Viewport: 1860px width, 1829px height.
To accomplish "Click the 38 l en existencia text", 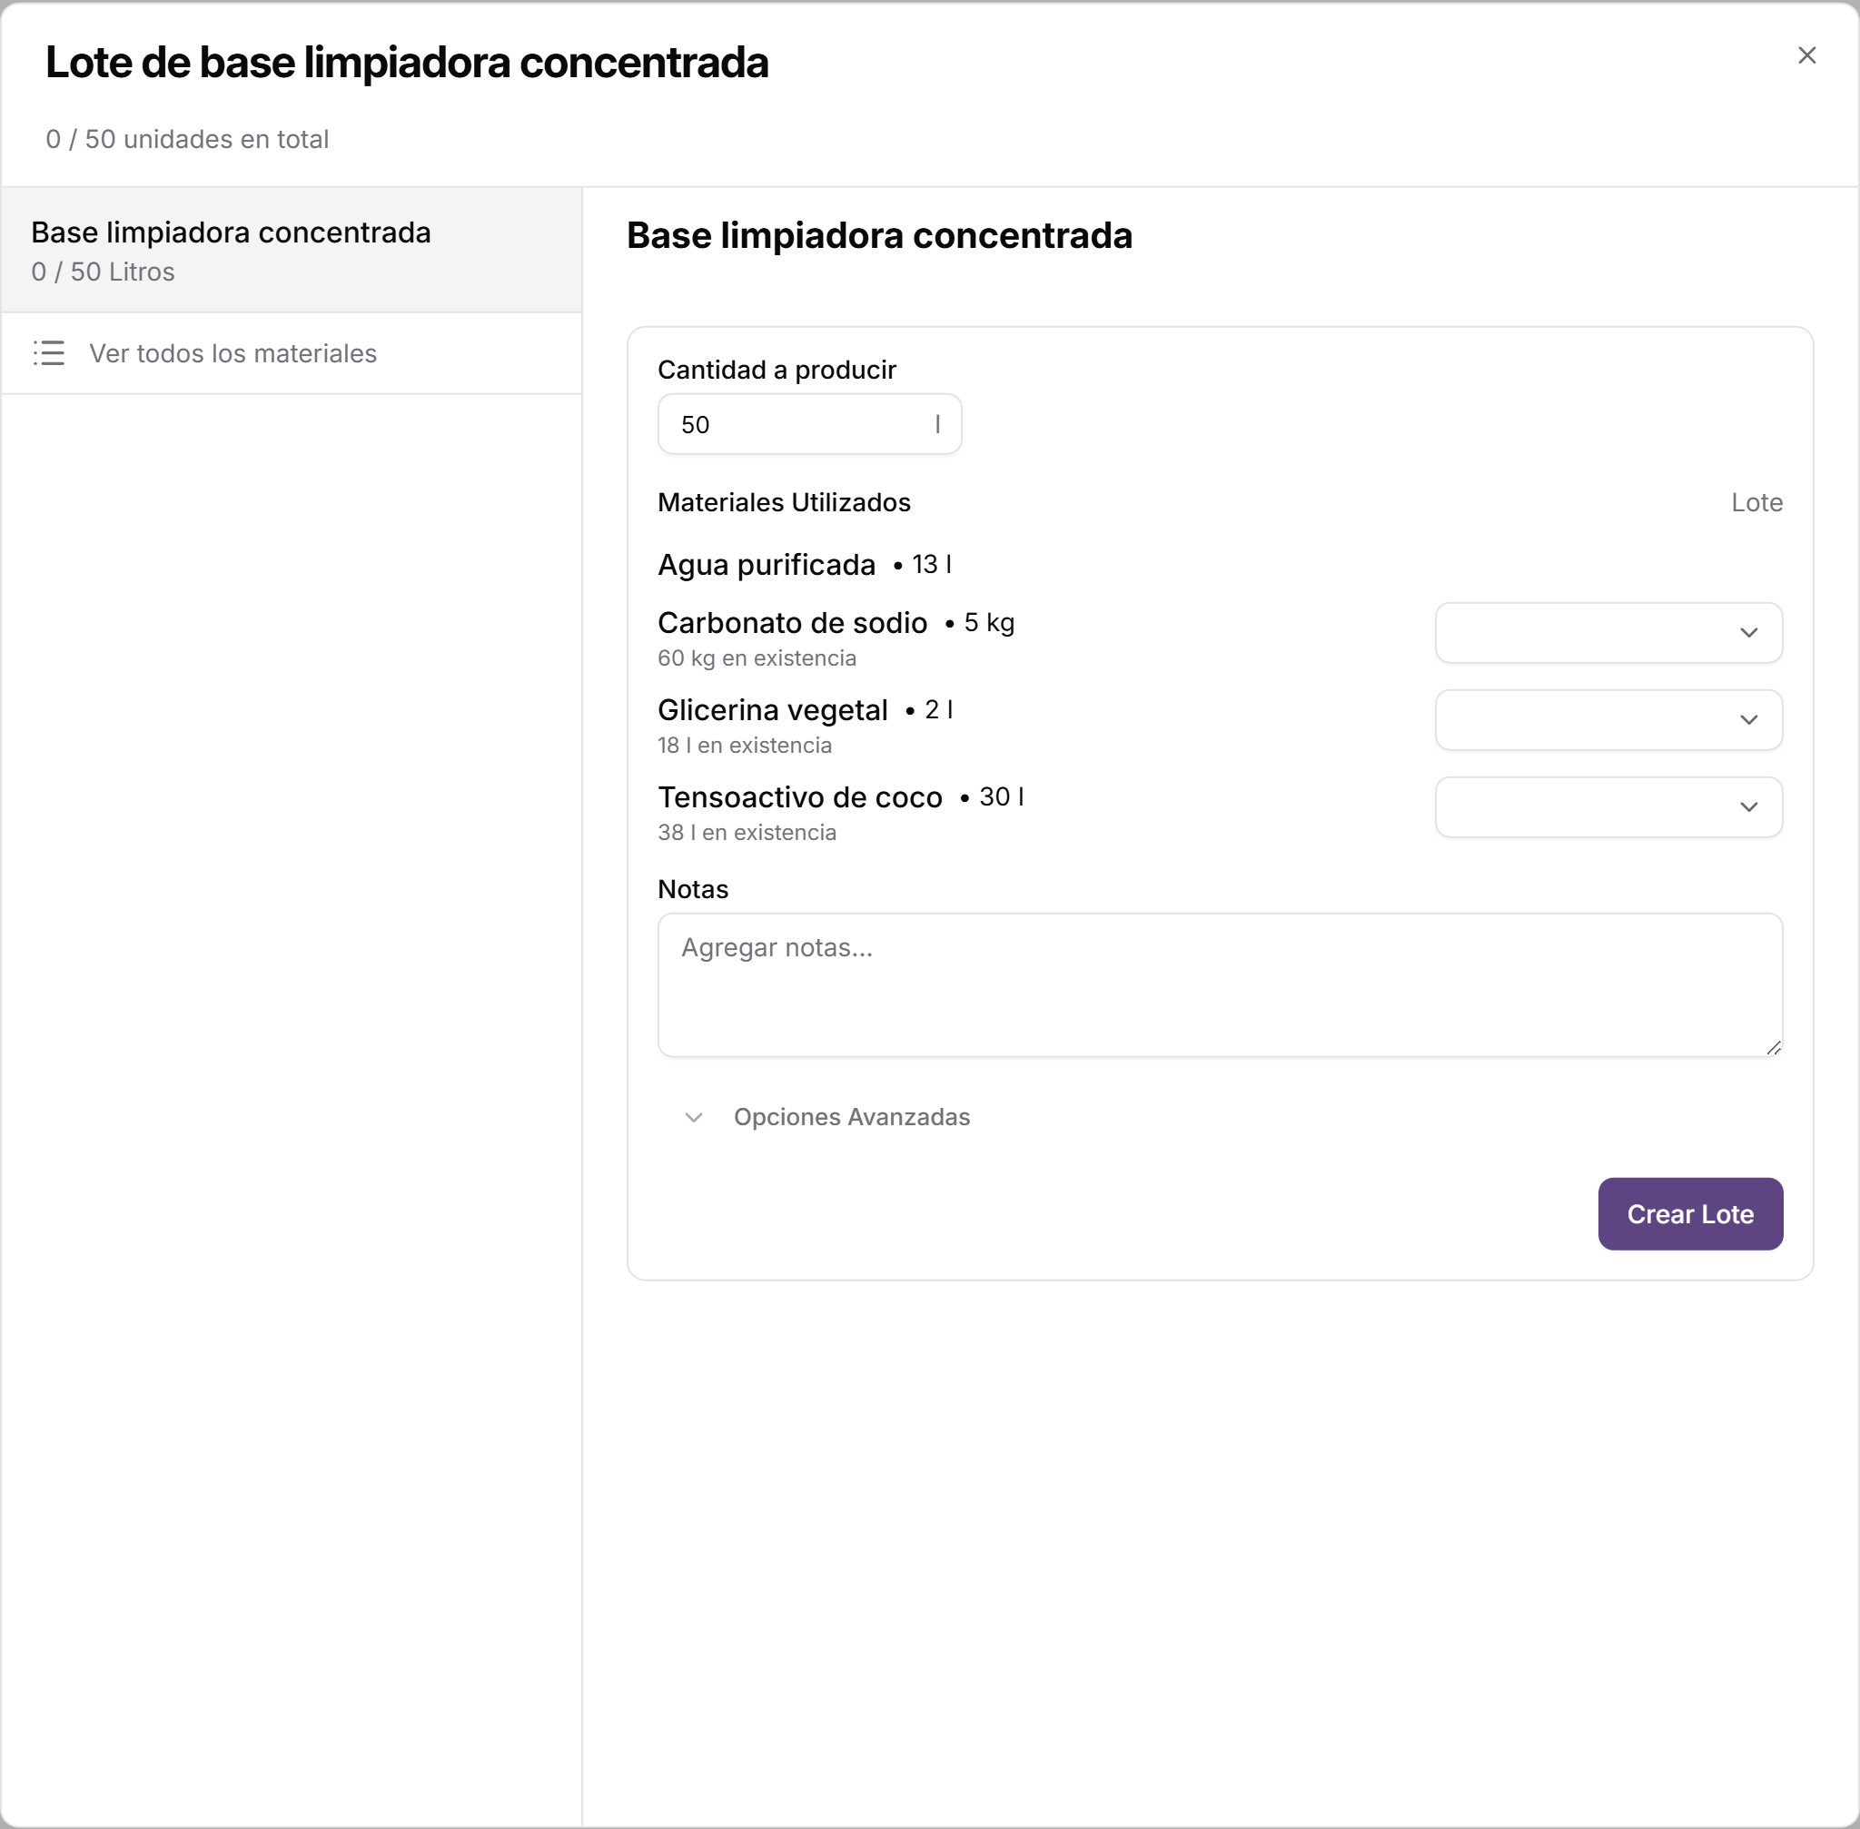I will click(x=747, y=833).
